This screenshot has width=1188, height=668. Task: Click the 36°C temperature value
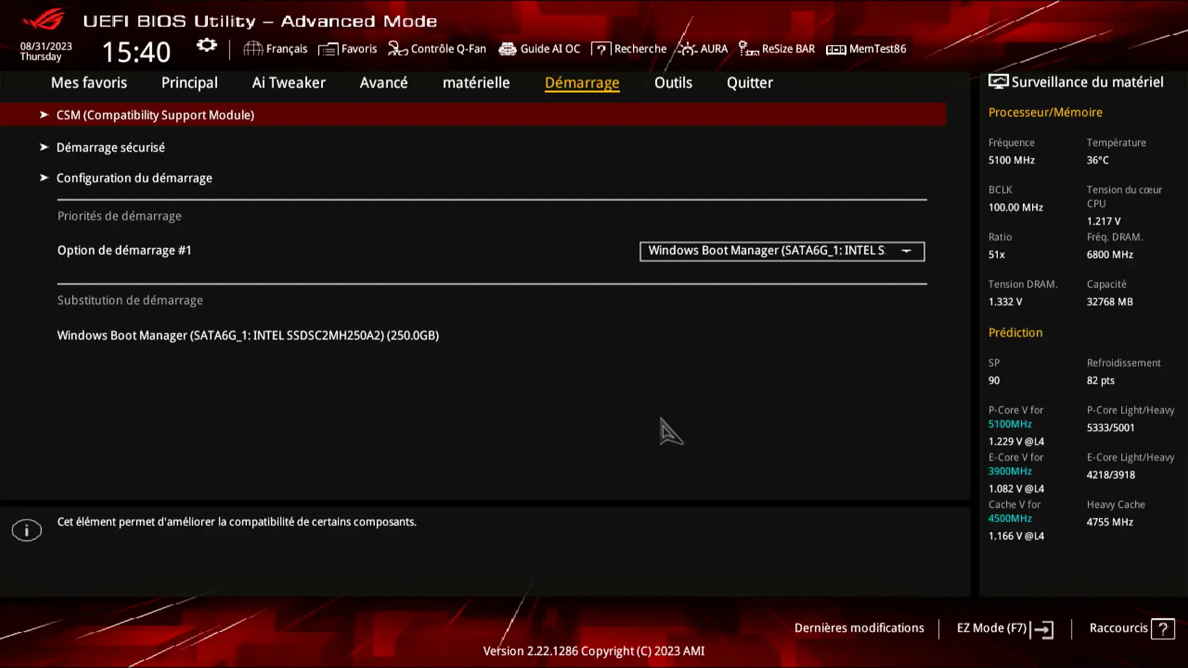tap(1097, 160)
